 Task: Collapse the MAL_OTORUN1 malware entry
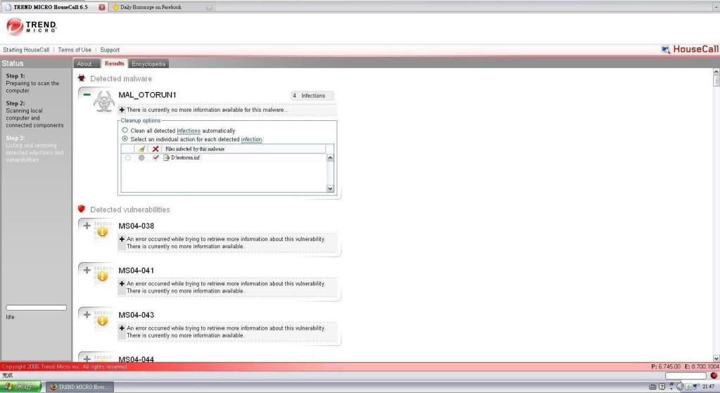(87, 95)
